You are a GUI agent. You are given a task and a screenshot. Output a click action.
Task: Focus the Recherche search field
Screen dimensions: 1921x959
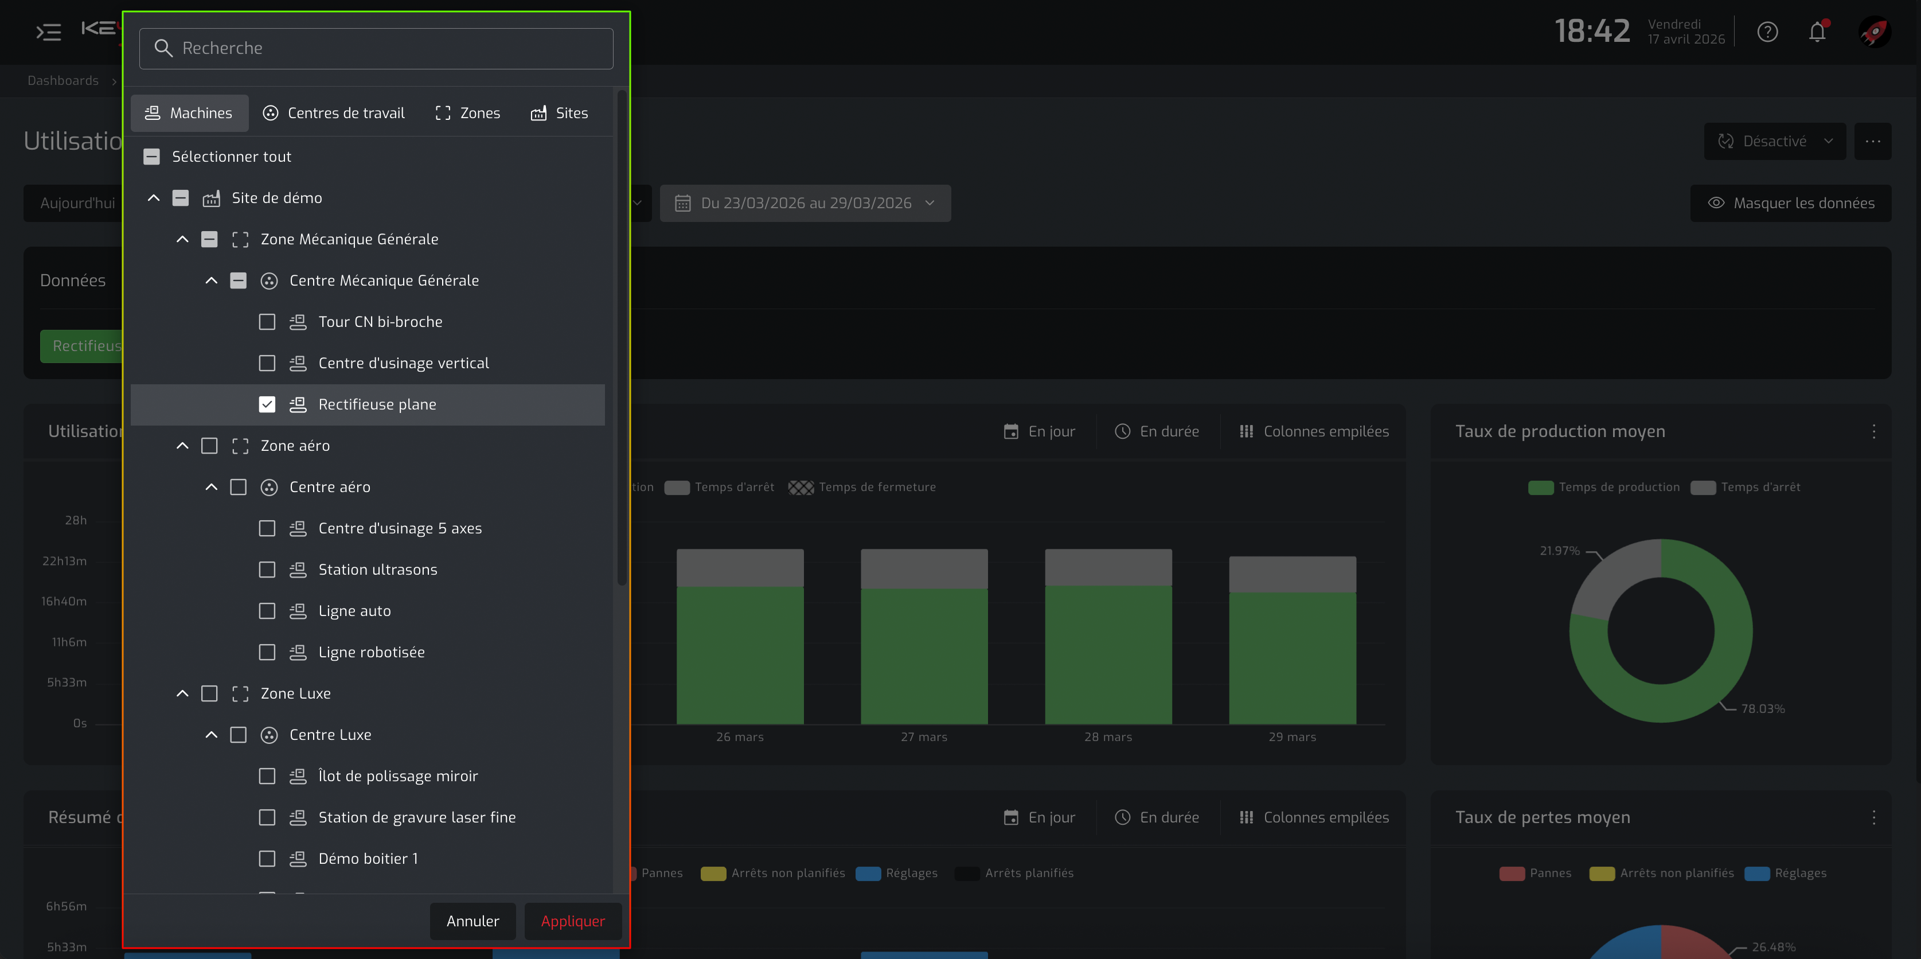[376, 49]
